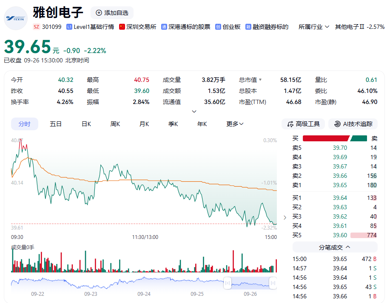Collapse order book panel arrow beside chart
This screenshot has width=387, height=303.
[x=285, y=218]
